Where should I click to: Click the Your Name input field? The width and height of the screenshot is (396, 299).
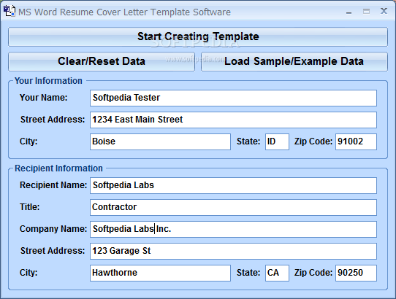click(x=233, y=98)
